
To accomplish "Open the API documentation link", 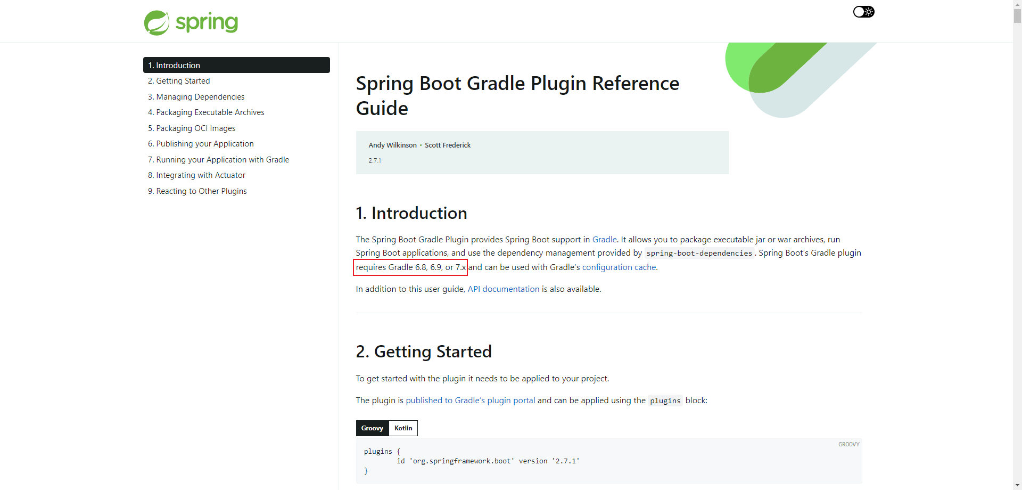I will [x=504, y=289].
